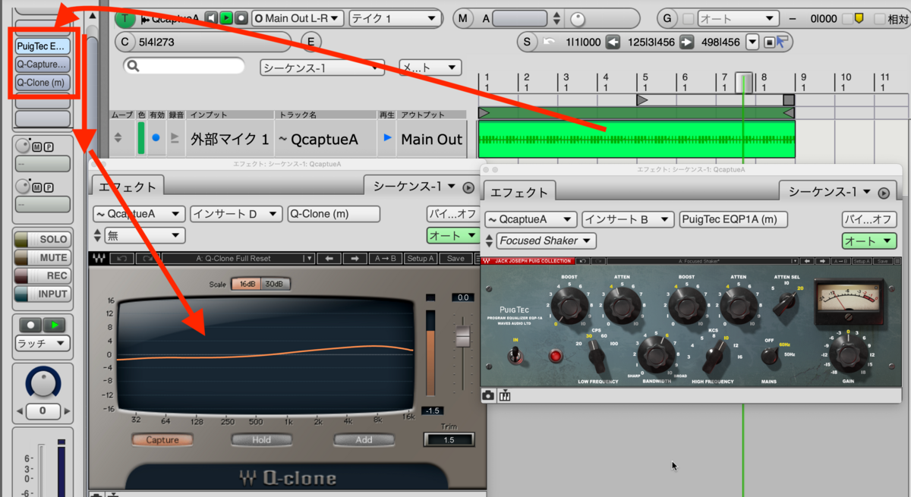
Task: Open the インサート D dropdown in Q-Clone window
Action: [236, 214]
